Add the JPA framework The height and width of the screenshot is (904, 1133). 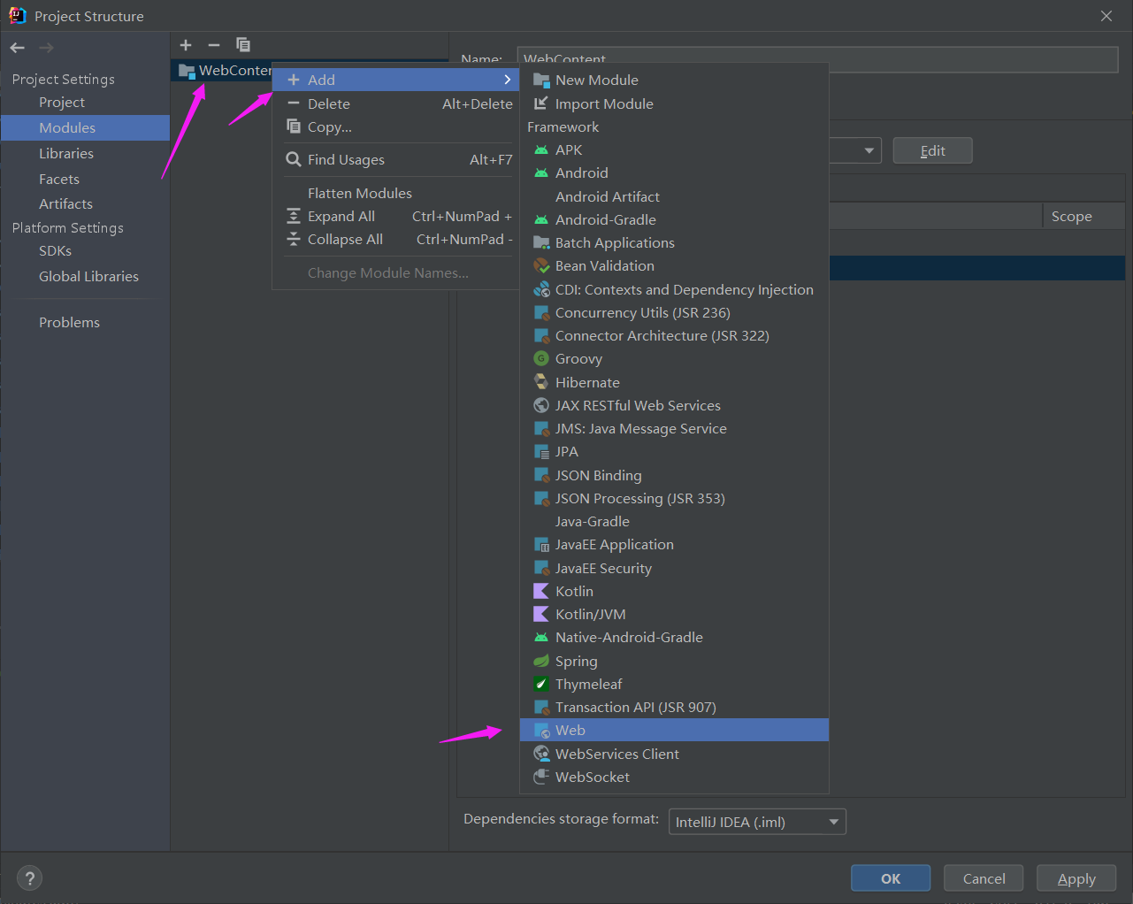(674, 452)
